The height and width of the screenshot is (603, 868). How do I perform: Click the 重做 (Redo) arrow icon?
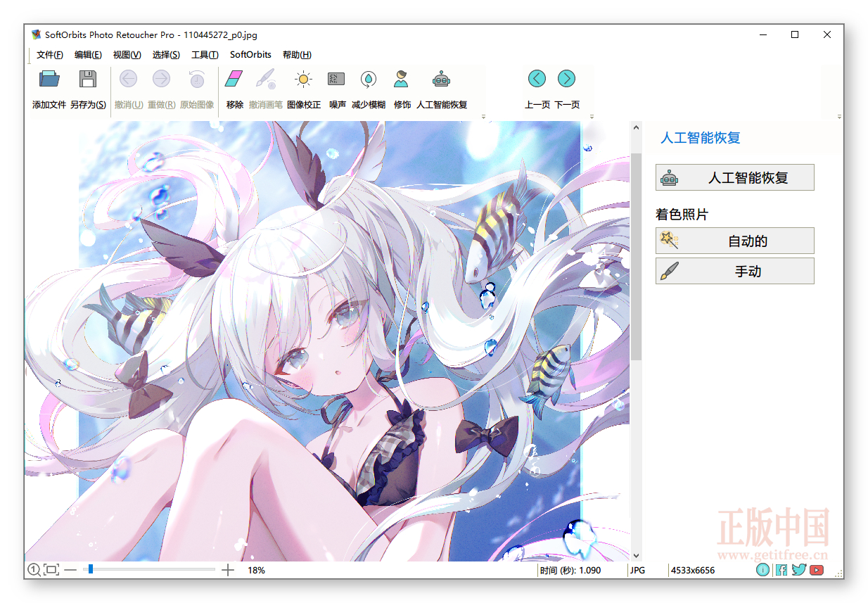[x=161, y=79]
